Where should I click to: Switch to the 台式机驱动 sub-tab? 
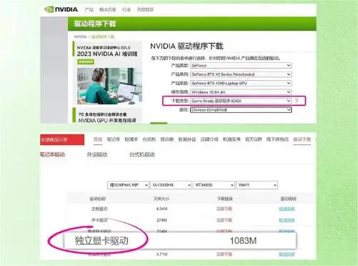pos(142,154)
